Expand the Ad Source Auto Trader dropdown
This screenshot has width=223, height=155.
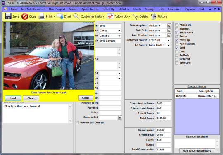pyautogui.click(x=168, y=46)
